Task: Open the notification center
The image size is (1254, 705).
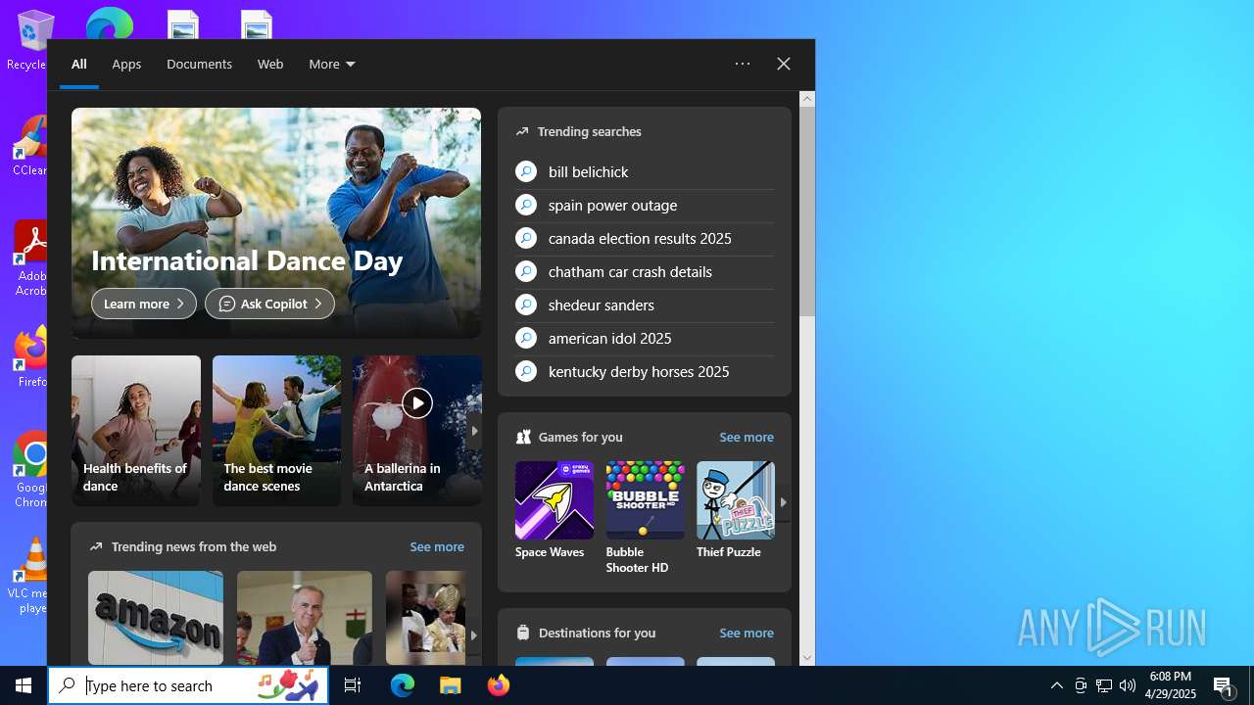Action: [x=1225, y=686]
